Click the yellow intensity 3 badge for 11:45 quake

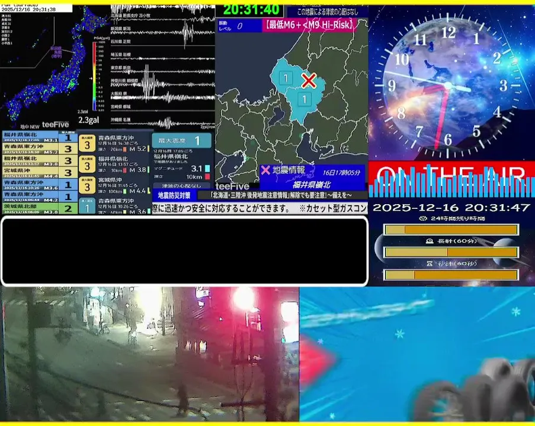pos(87,186)
